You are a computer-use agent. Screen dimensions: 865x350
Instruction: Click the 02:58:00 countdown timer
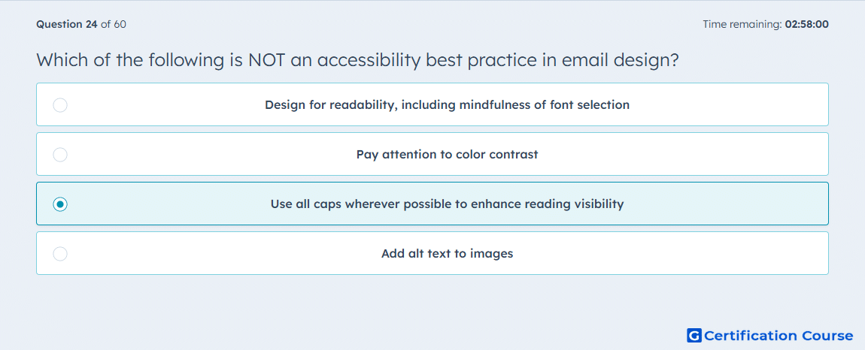(x=806, y=24)
